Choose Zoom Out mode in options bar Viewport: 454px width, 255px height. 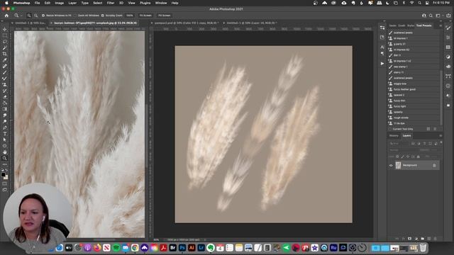pyautogui.click(x=35, y=16)
